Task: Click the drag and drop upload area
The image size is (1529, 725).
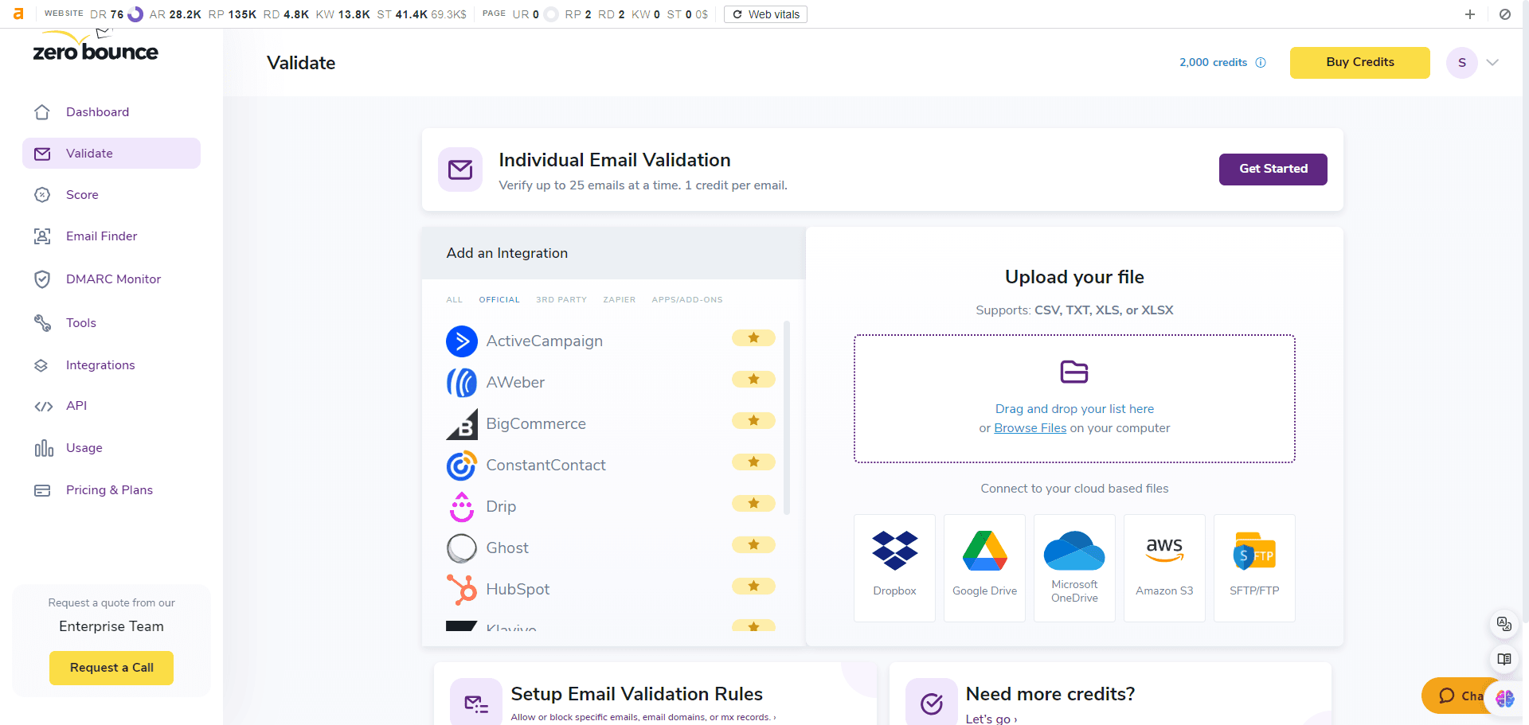Action: click(x=1074, y=399)
